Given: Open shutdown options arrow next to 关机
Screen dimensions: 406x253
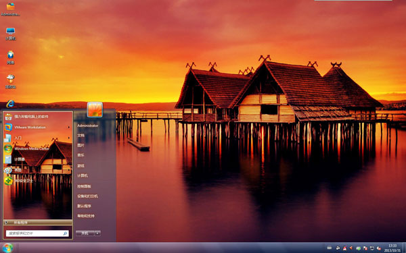Looking at the screenshot, I should coord(97,233).
